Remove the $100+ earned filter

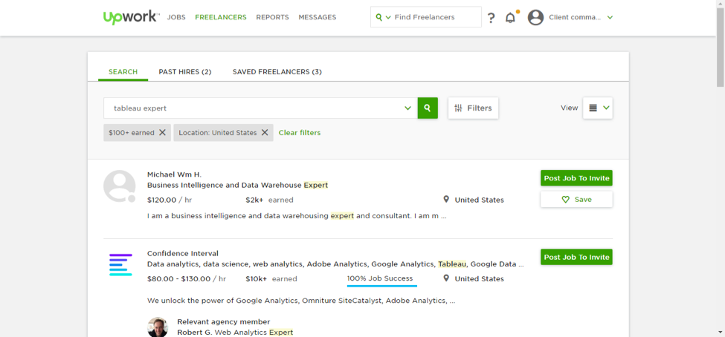tap(162, 132)
